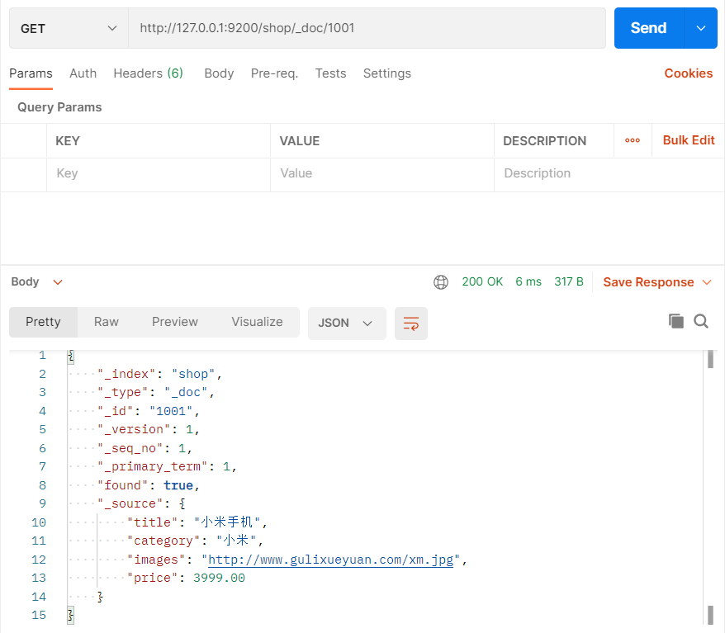The width and height of the screenshot is (725, 633).
Task: Click the 200 OK status text
Action: click(482, 282)
